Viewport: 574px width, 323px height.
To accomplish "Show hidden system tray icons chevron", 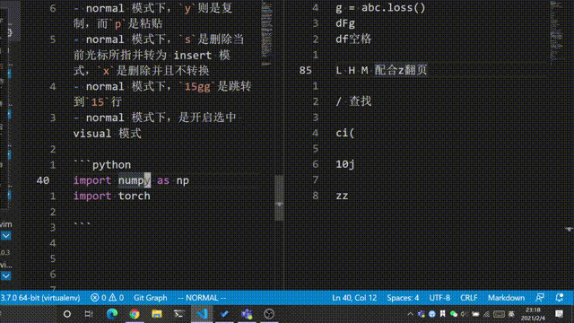I will click(x=411, y=314).
